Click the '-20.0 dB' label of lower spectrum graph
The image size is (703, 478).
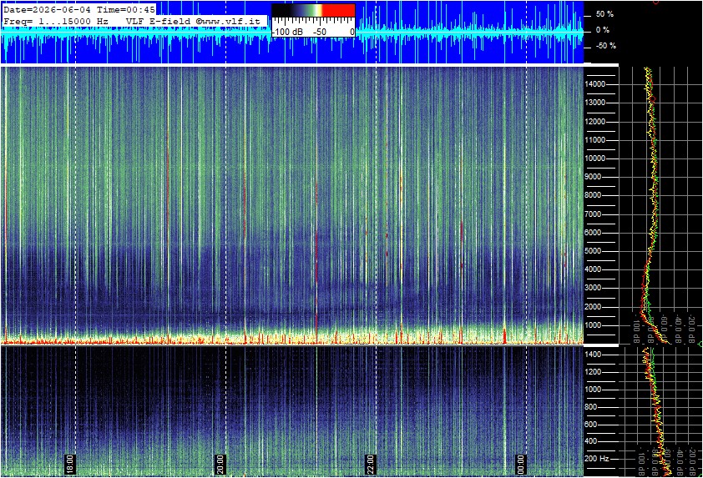(691, 460)
